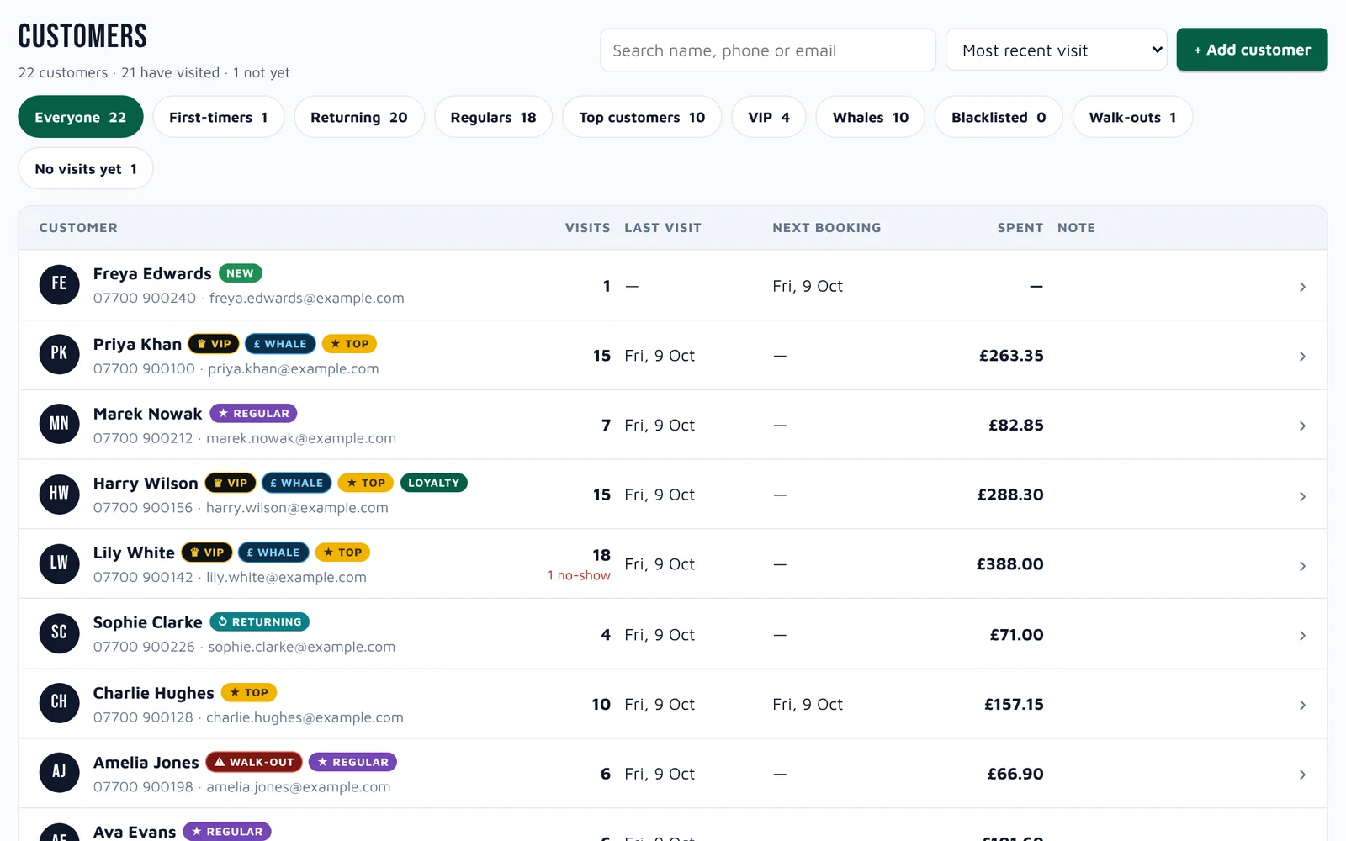Click Priya Khan's PK avatar

[x=59, y=354]
